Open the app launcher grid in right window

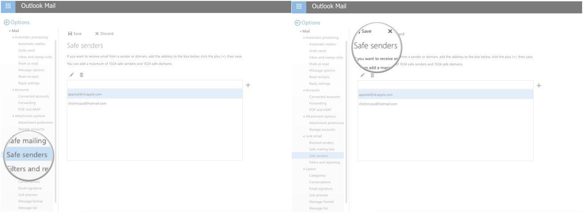299,6
